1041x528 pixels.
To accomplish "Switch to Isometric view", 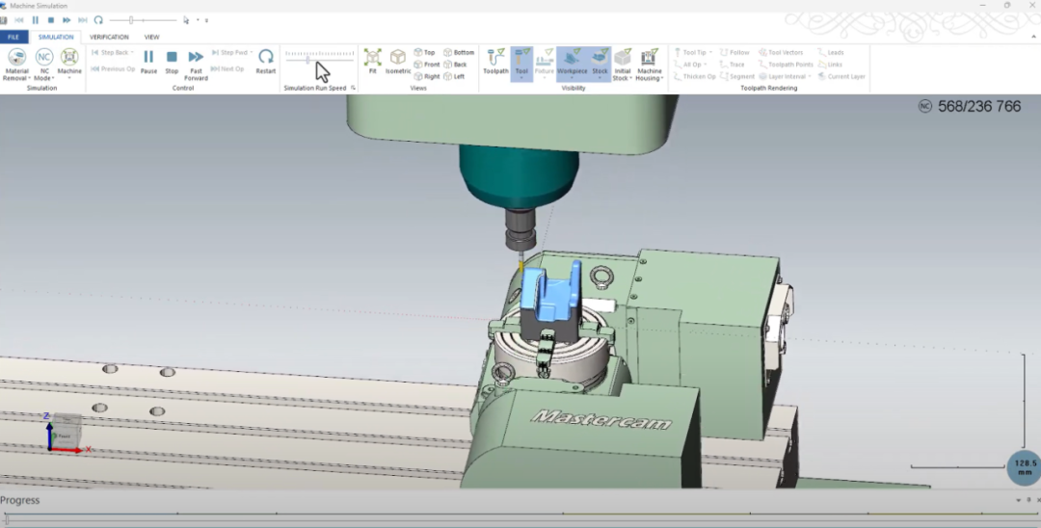I will [x=398, y=61].
